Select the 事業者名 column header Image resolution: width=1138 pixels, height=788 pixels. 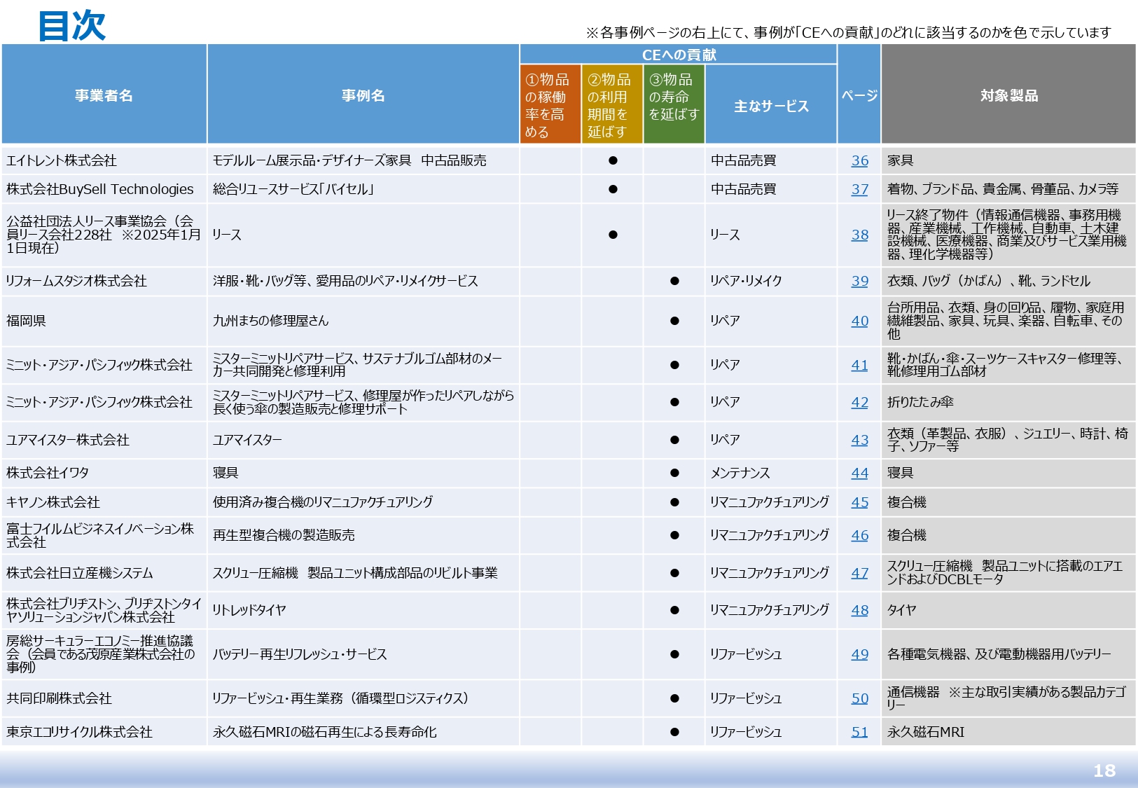tap(104, 95)
